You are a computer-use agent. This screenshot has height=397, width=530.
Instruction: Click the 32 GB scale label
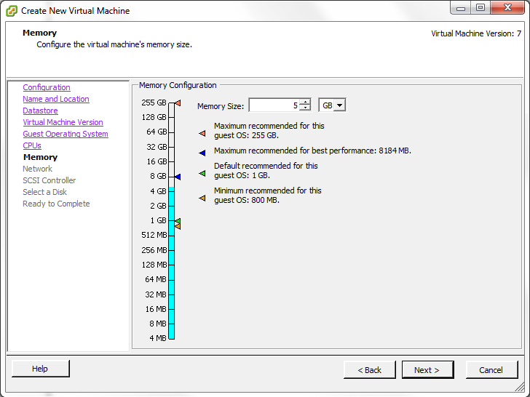tap(157, 147)
